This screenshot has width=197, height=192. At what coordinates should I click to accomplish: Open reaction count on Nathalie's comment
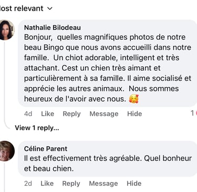coord(194,113)
